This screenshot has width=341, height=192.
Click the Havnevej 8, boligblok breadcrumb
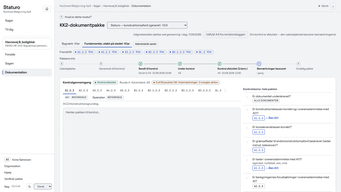click(116, 6)
